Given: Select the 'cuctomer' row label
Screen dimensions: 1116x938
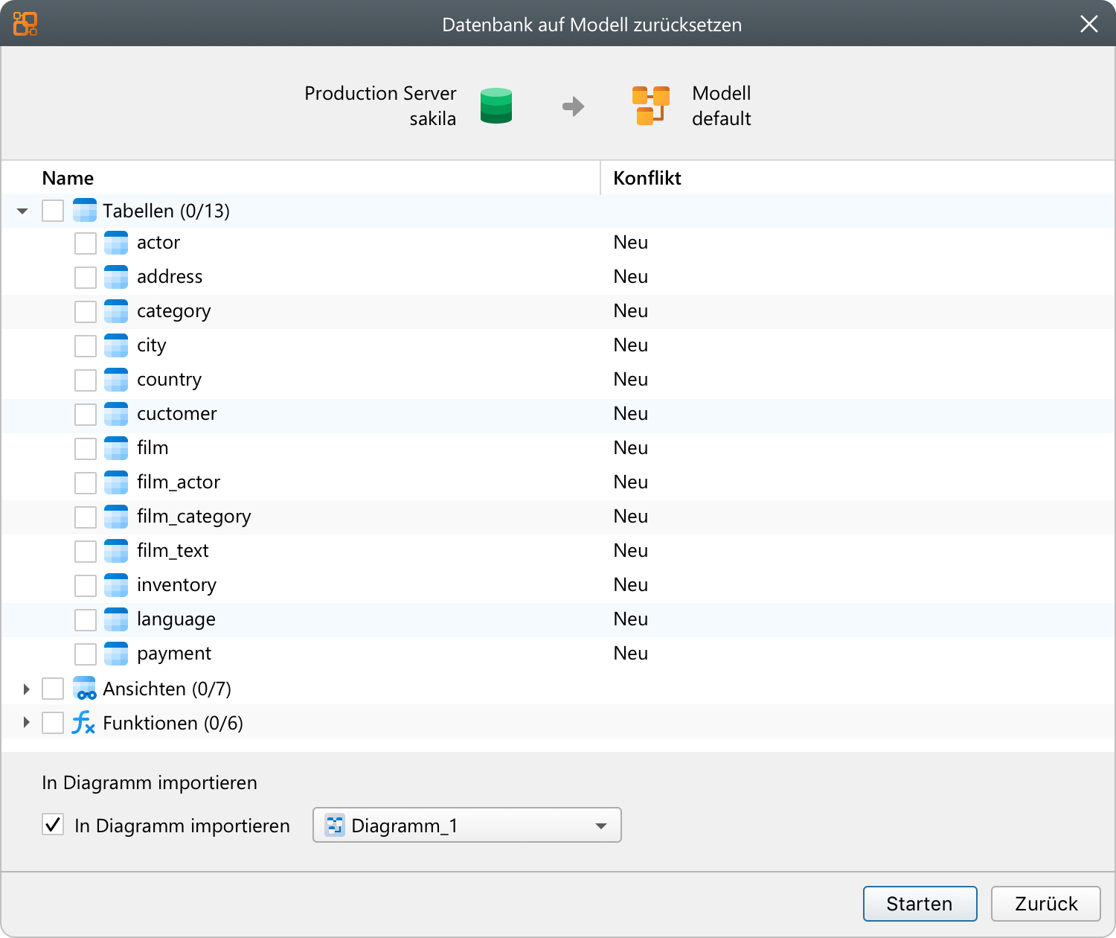Looking at the screenshot, I should [x=177, y=414].
